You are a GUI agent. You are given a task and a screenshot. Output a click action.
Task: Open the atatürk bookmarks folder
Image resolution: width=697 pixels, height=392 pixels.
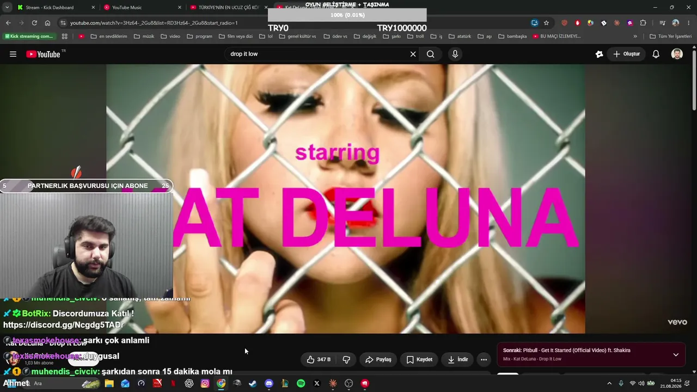click(460, 36)
